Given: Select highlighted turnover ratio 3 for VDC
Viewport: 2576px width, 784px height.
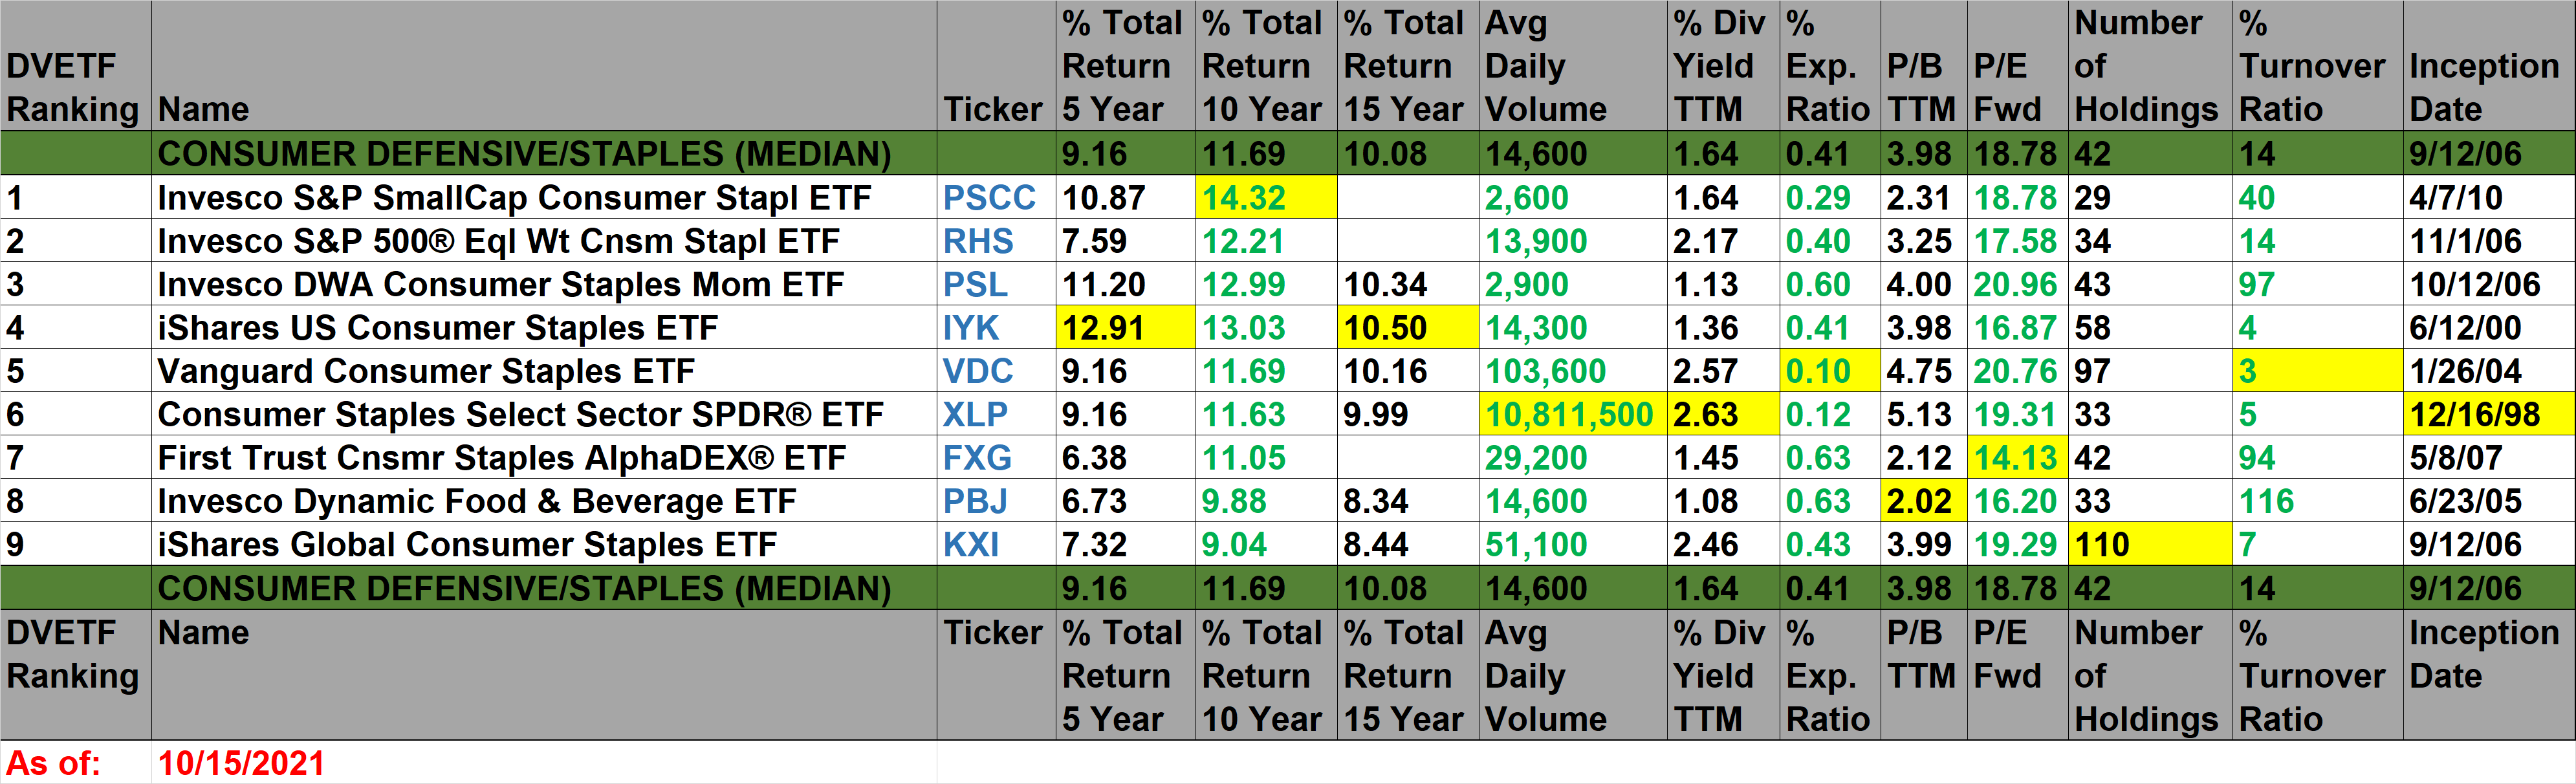Looking at the screenshot, I should (2317, 371).
